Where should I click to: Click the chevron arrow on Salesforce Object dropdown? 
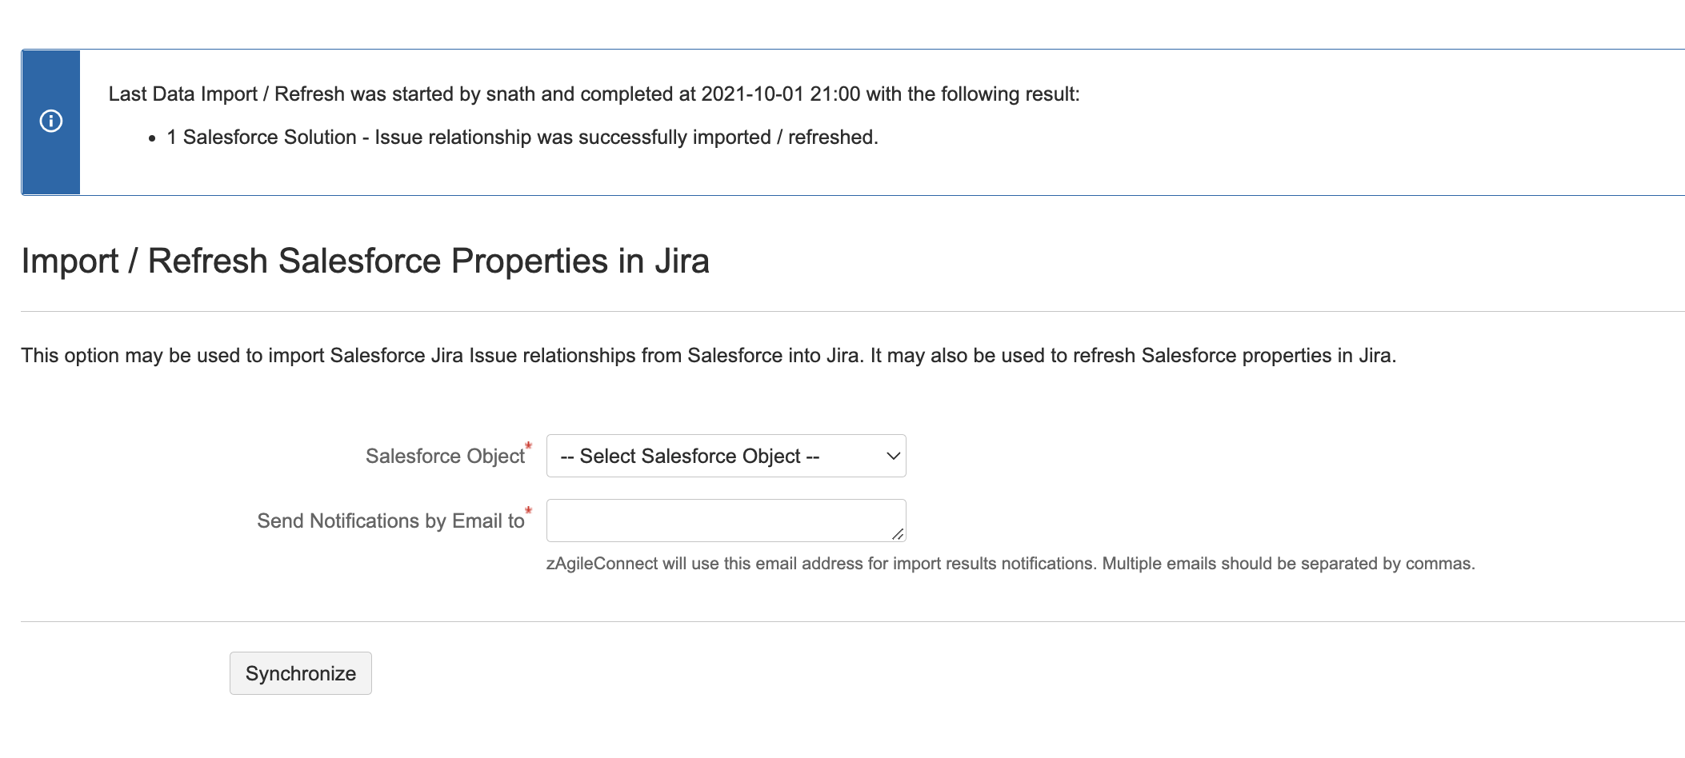click(x=893, y=456)
